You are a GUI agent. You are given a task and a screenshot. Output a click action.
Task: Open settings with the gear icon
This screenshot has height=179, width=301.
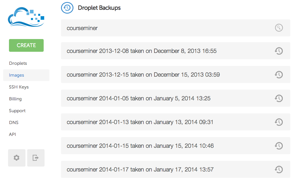coord(17,158)
